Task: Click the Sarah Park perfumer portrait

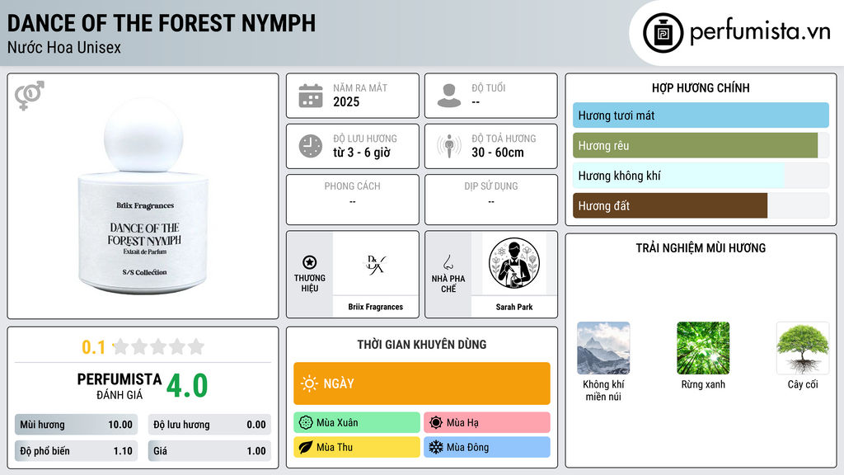Action: (x=514, y=264)
